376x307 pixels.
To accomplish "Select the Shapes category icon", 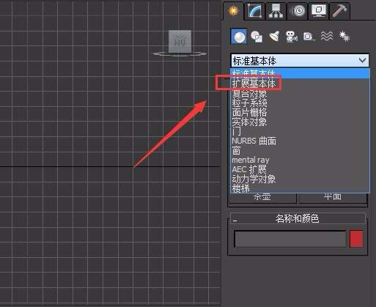I will 257,37.
